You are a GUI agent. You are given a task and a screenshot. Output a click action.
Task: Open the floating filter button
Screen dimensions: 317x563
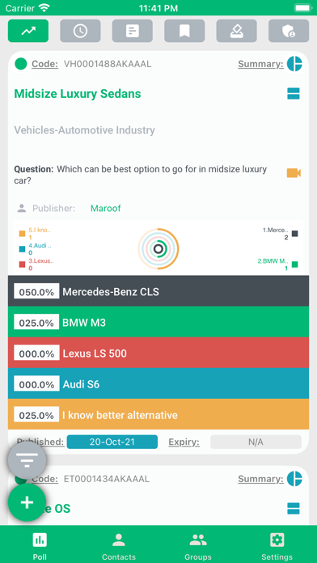27,460
